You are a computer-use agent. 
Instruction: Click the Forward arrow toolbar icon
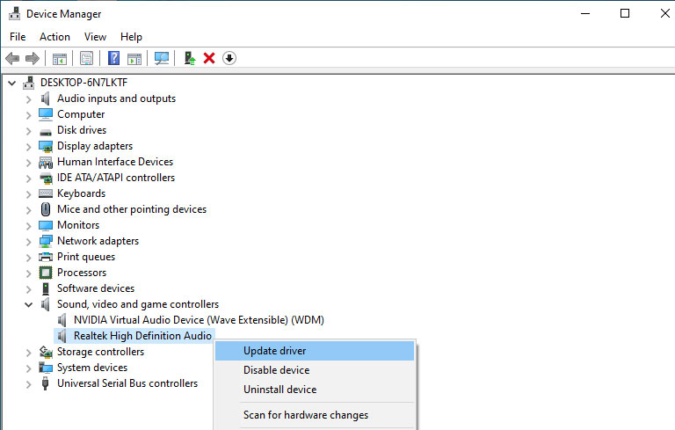click(x=33, y=58)
